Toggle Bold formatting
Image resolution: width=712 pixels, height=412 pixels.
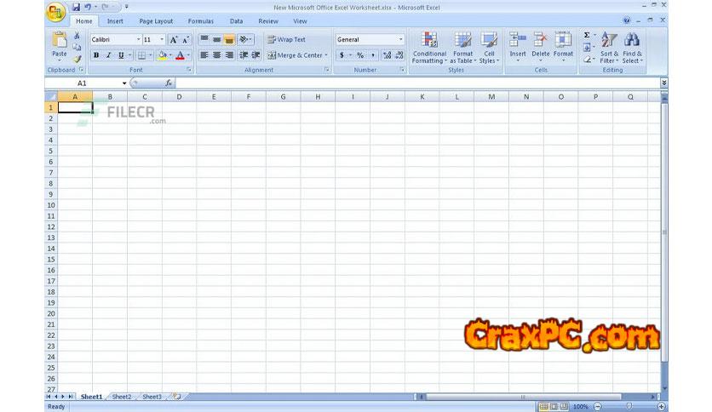pyautogui.click(x=96, y=55)
